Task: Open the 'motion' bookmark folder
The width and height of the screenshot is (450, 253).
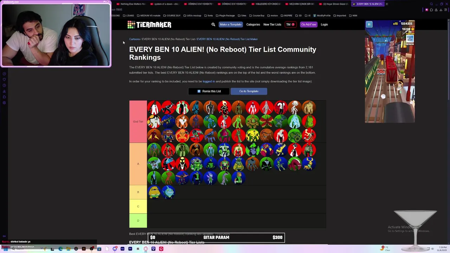Action: 272,15
